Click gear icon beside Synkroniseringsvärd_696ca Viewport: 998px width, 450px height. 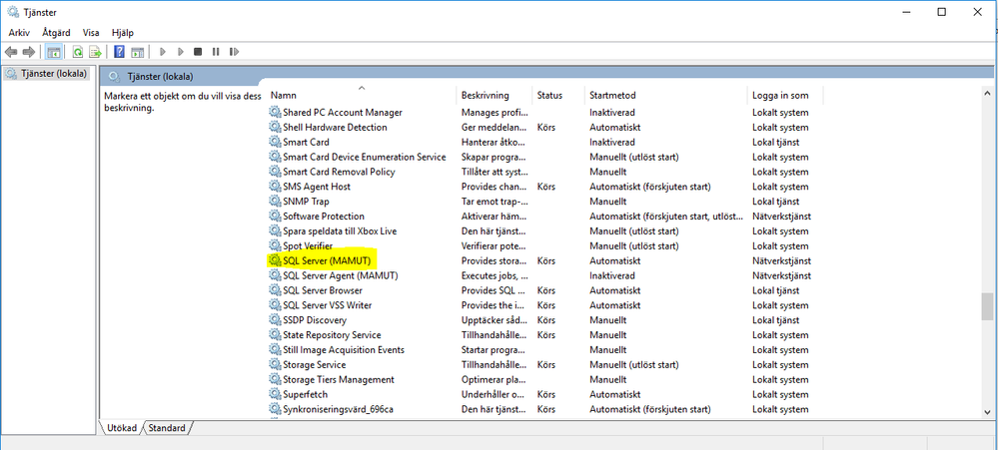(x=275, y=409)
